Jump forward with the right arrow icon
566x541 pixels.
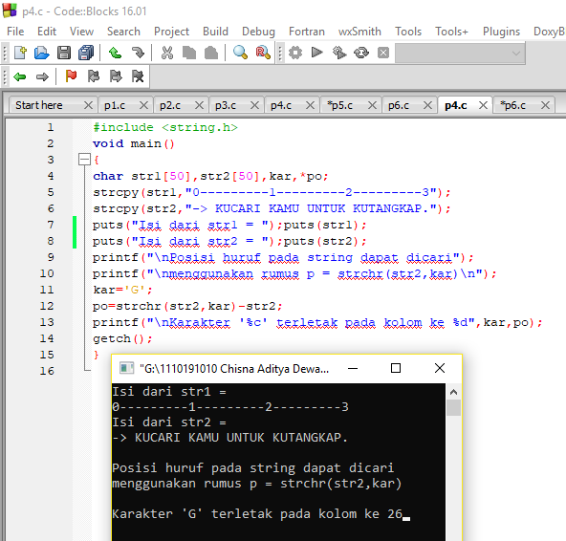click(42, 76)
